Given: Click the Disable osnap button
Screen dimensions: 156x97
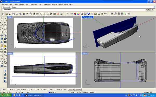Looking at the screenshot, I should coord(78,89).
